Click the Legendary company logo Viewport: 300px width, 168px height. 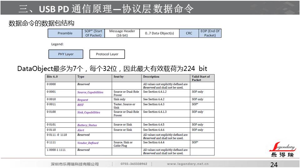pos(282,150)
